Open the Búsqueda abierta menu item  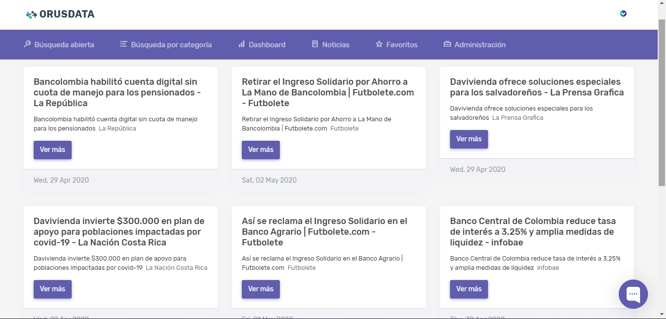[x=59, y=44]
